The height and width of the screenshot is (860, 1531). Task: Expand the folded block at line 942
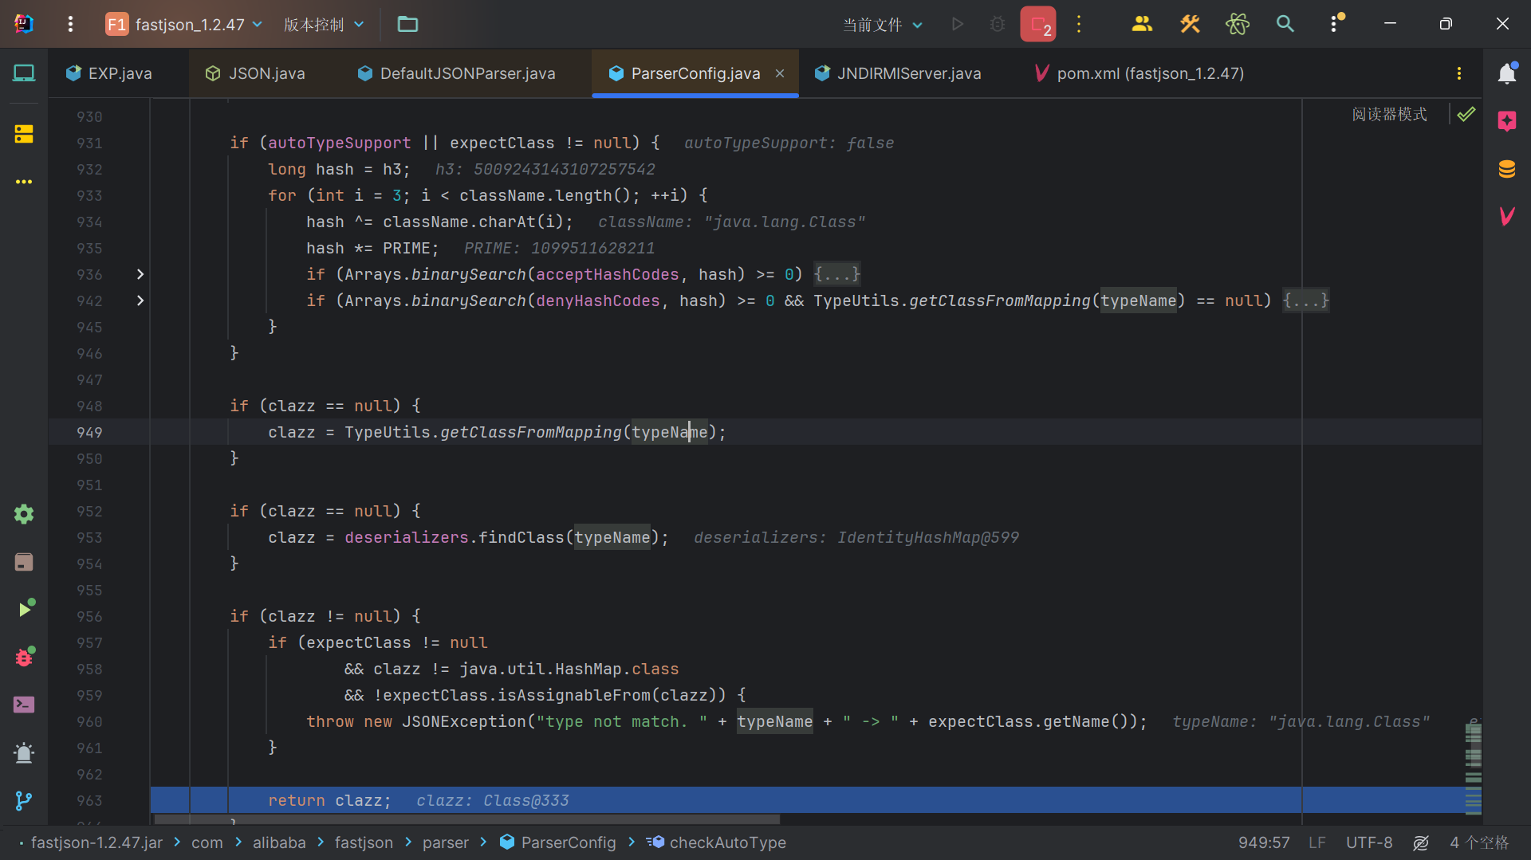pos(140,300)
